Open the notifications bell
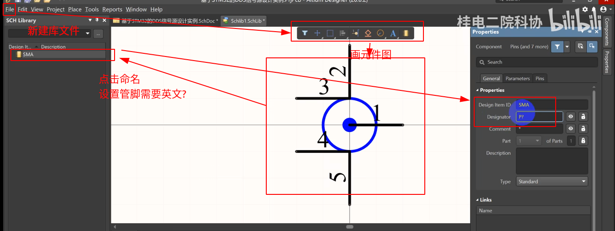Screen dimensions: 615x231 [594, 9]
